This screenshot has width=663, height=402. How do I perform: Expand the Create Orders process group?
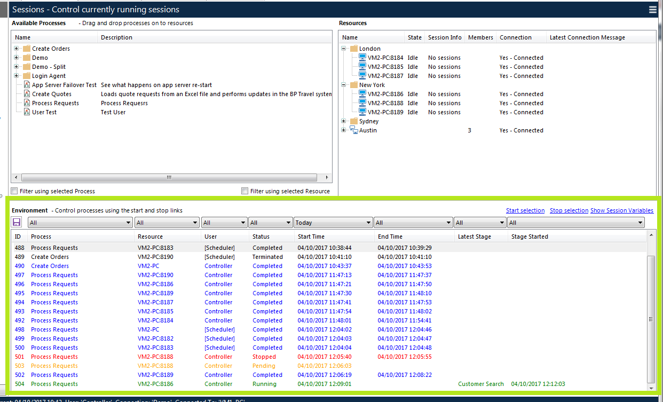tap(17, 49)
